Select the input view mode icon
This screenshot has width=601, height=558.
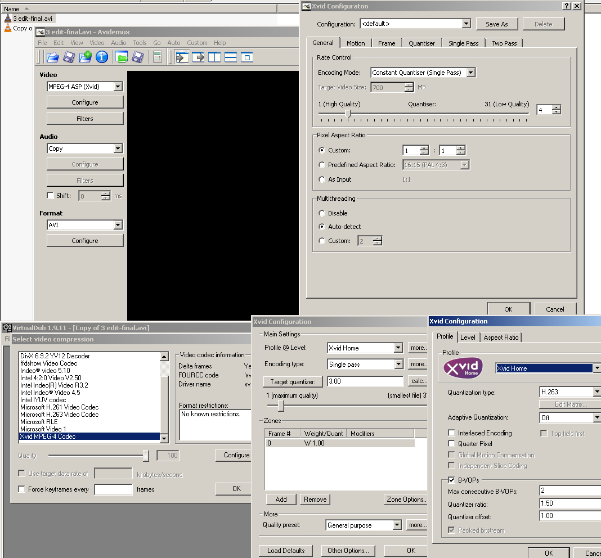pyautogui.click(x=182, y=57)
